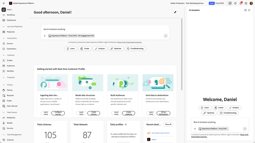The height and width of the screenshot is (143, 255).
Task: Click the edit pencil icon beside greeting
Action: 175,12
